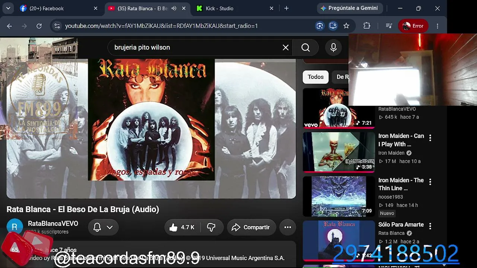Click the install app icon in address bar
Image resolution: width=477 pixels, height=268 pixels.
tap(333, 26)
